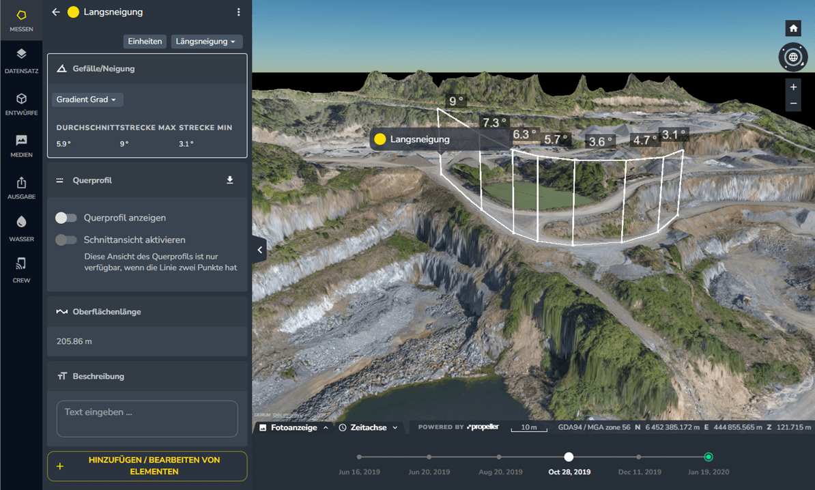Image resolution: width=815 pixels, height=490 pixels.
Task: Enable Schnittansicht aktivieren switch
Action: pos(66,240)
